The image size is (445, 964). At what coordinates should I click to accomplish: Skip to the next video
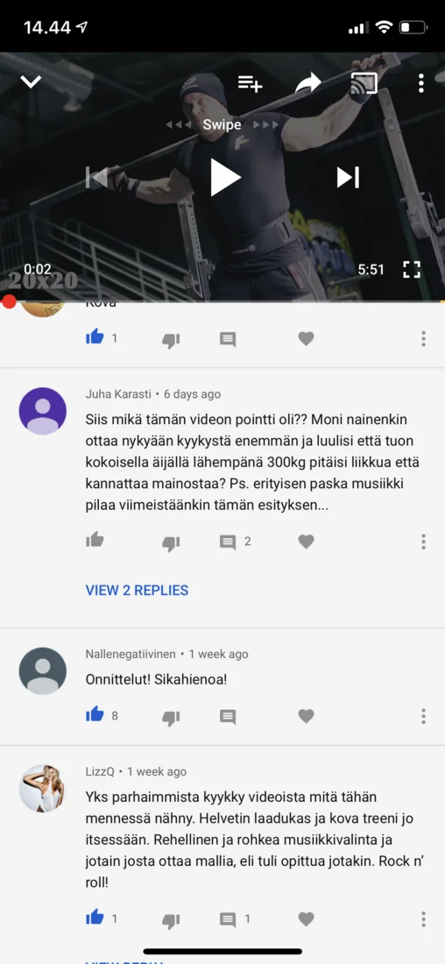[348, 178]
